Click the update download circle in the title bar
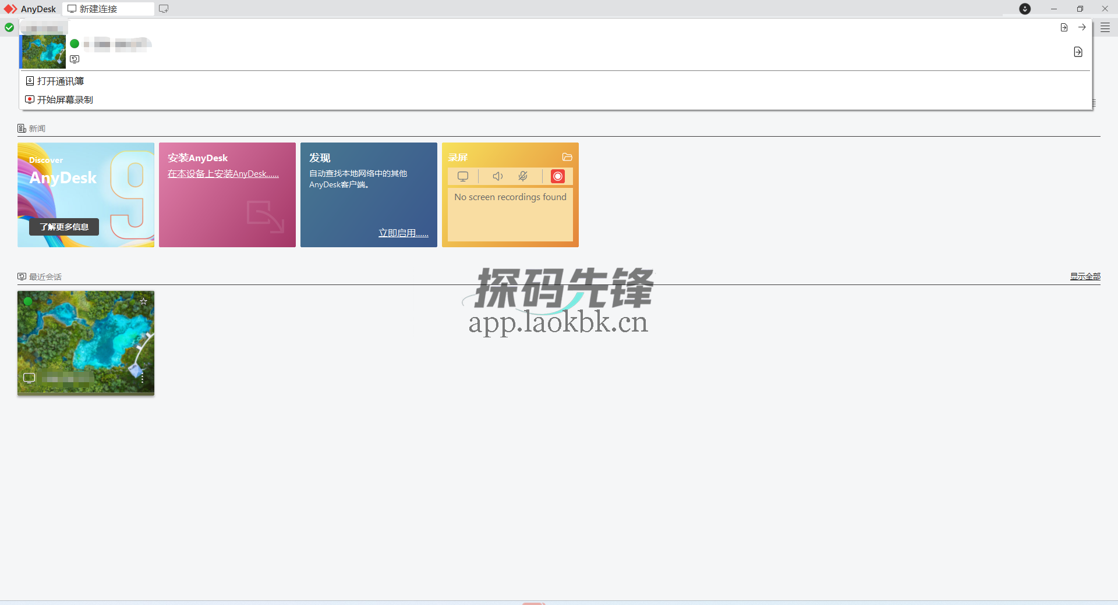This screenshot has width=1118, height=605. [x=1025, y=9]
